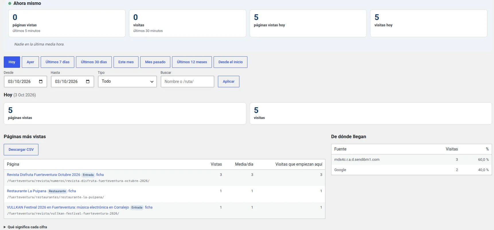Open Revista Disfruta Fuerteventura Octubre 2026 link
The height and width of the screenshot is (230, 494).
(44, 175)
